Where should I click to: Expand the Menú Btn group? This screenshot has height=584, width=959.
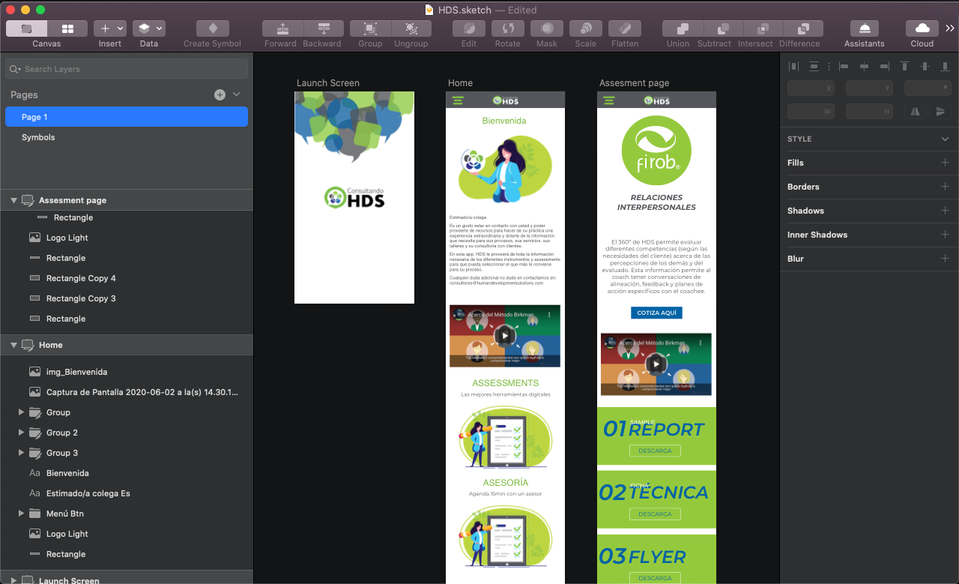tap(21, 514)
